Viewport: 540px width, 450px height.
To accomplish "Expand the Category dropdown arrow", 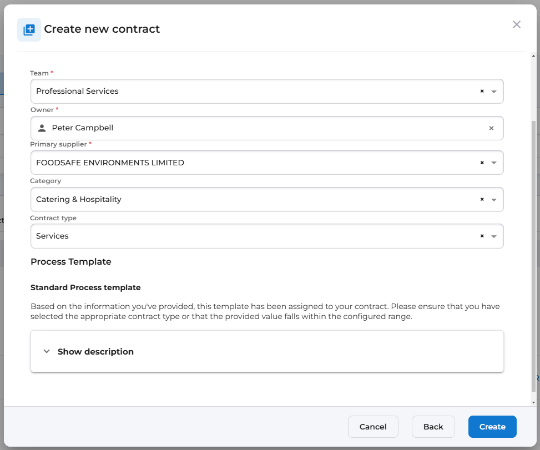I will click(494, 199).
